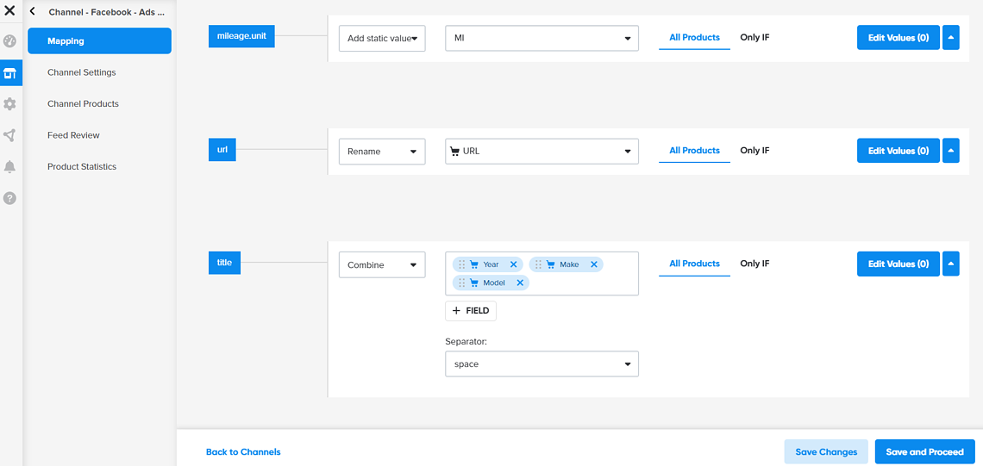The height and width of the screenshot is (466, 983).
Task: Open the help question mark icon
Action: coord(9,198)
